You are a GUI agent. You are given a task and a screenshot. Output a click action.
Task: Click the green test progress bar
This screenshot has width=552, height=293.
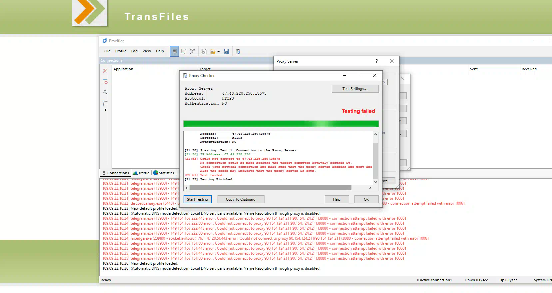coord(281,124)
